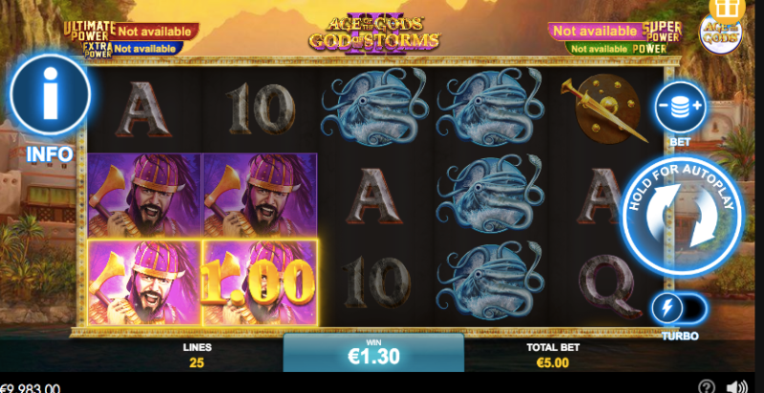Screen dimensions: 764x393
Task: Select the Total Bet €5.00 value
Action: click(x=553, y=362)
